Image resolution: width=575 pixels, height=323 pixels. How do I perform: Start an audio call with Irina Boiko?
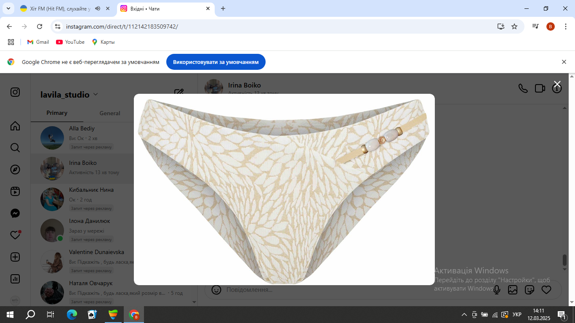(x=523, y=88)
